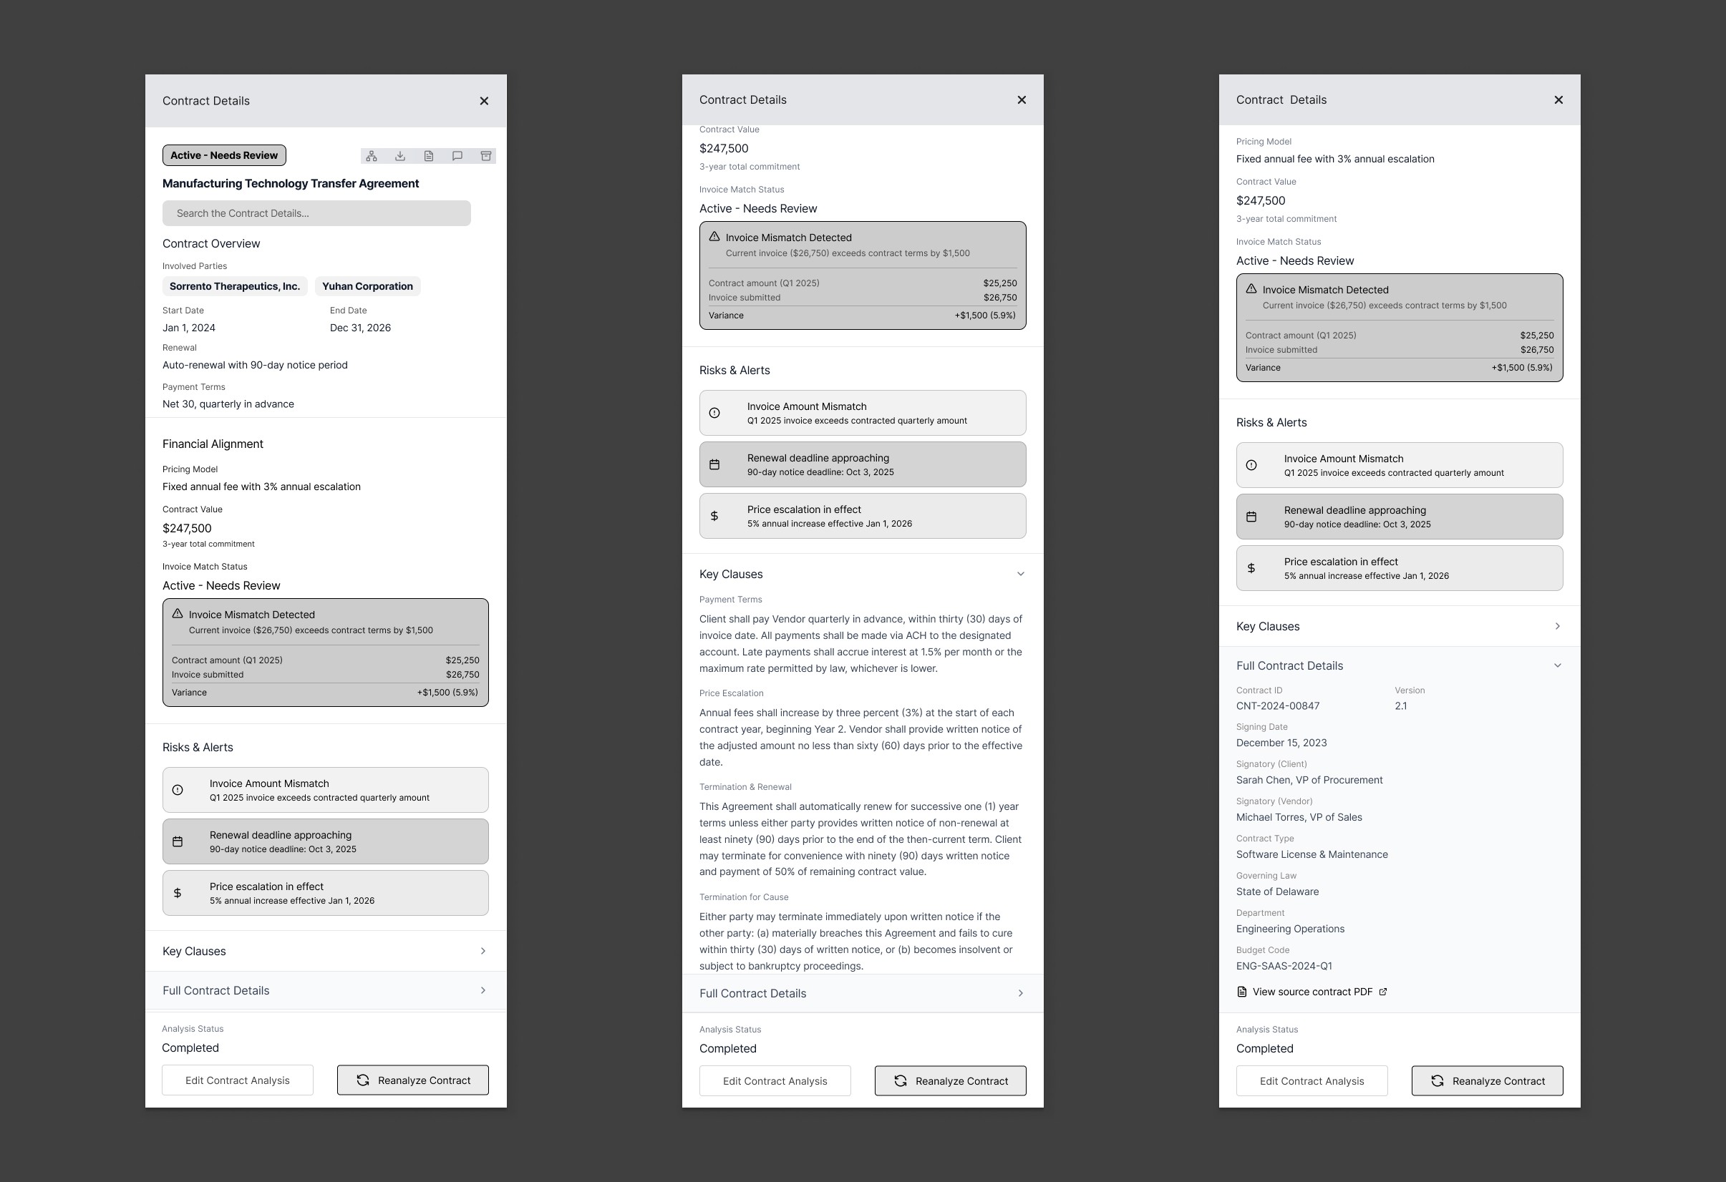This screenshot has height=1182, width=1726.
Task: Open the View source contract PDF link
Action: point(1312,992)
